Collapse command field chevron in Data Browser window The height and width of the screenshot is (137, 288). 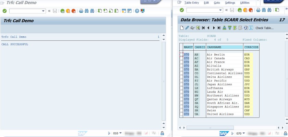pyautogui.click(x=227, y=10)
